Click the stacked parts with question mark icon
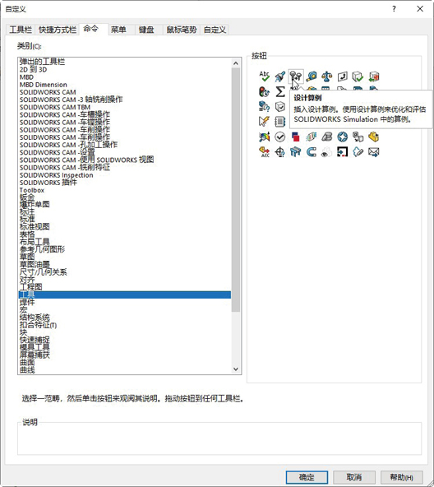 pos(264,107)
